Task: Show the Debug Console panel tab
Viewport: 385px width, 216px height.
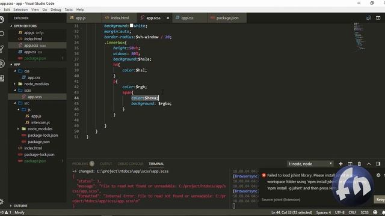Action: pyautogui.click(x=130, y=164)
